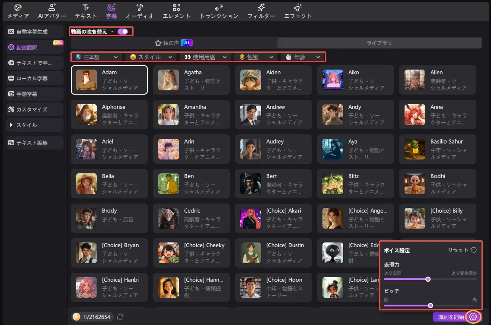This screenshot has height=325, width=491.
Task: Switch to the ライブラリ tab
Action: [x=379, y=43]
